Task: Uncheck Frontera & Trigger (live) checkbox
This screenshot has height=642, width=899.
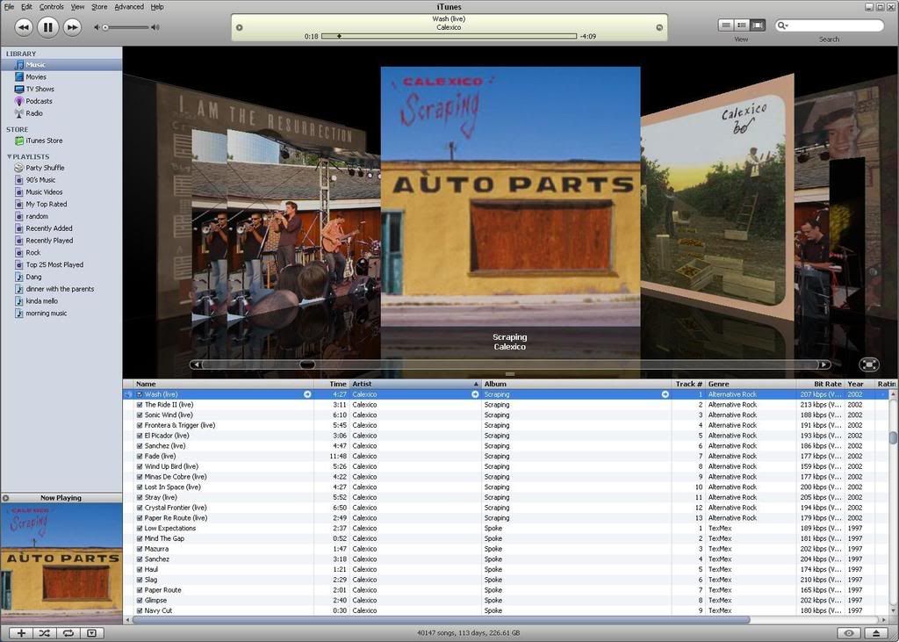Action: (140, 425)
